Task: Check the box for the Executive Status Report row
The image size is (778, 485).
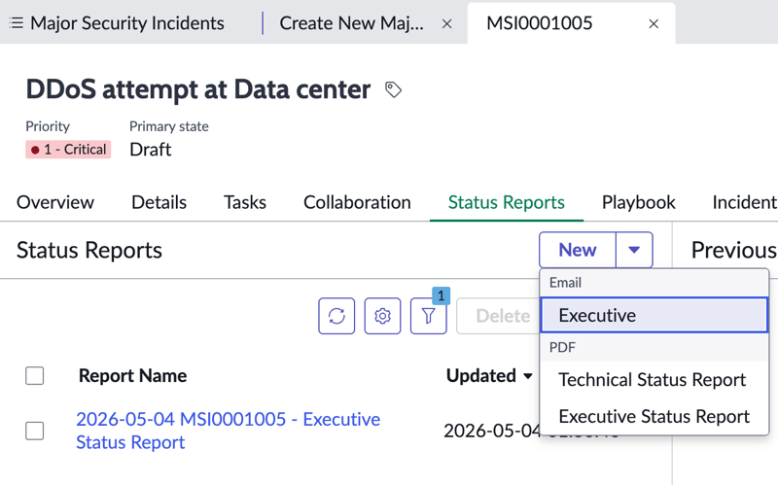Action: click(35, 431)
